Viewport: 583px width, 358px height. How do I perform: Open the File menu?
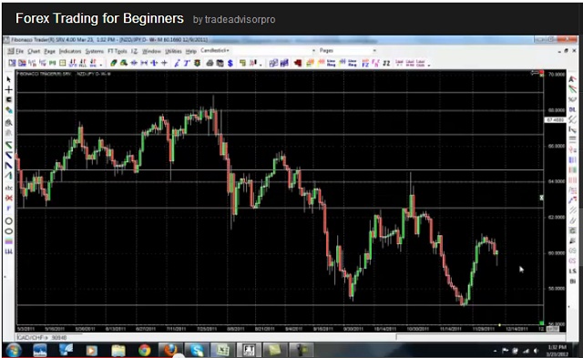click(19, 51)
